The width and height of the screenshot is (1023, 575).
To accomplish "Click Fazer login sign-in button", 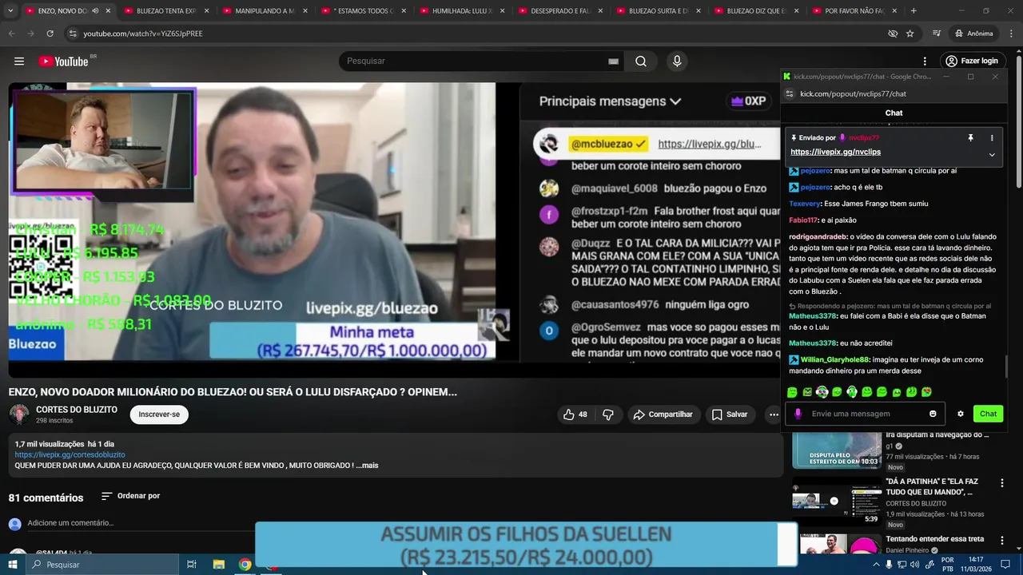I will click(972, 61).
